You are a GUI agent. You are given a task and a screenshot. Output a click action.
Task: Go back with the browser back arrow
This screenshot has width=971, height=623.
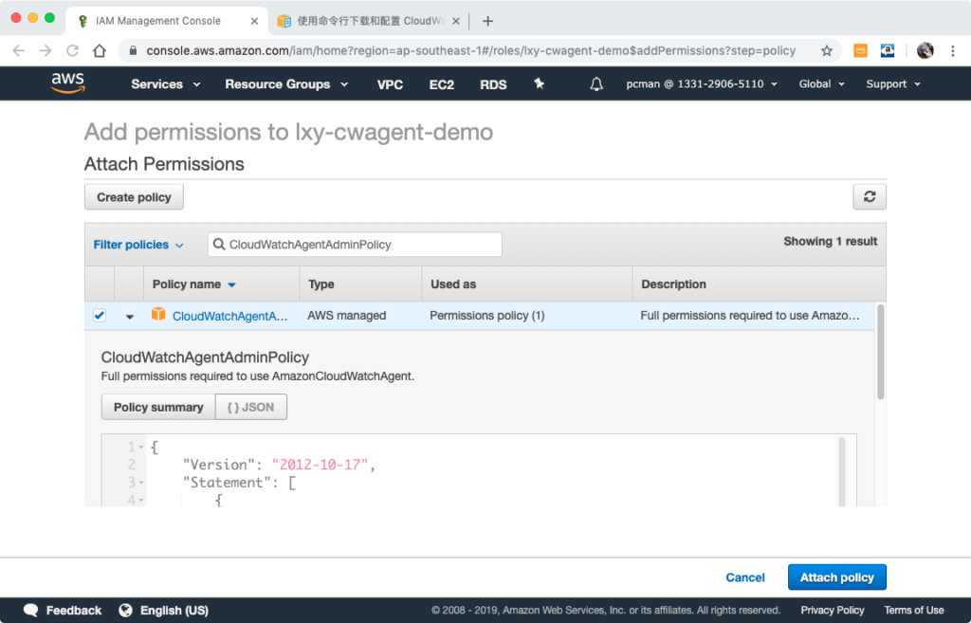[19, 51]
